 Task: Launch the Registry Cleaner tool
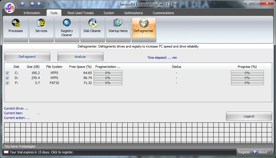67,30
